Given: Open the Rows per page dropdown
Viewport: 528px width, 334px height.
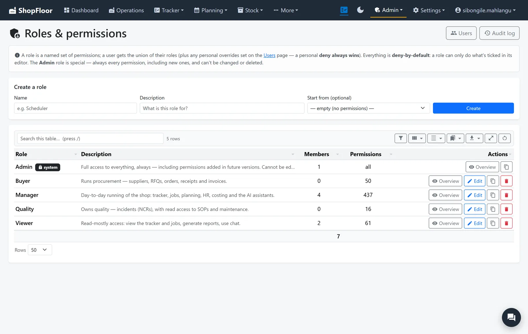Looking at the screenshot, I should (x=40, y=250).
